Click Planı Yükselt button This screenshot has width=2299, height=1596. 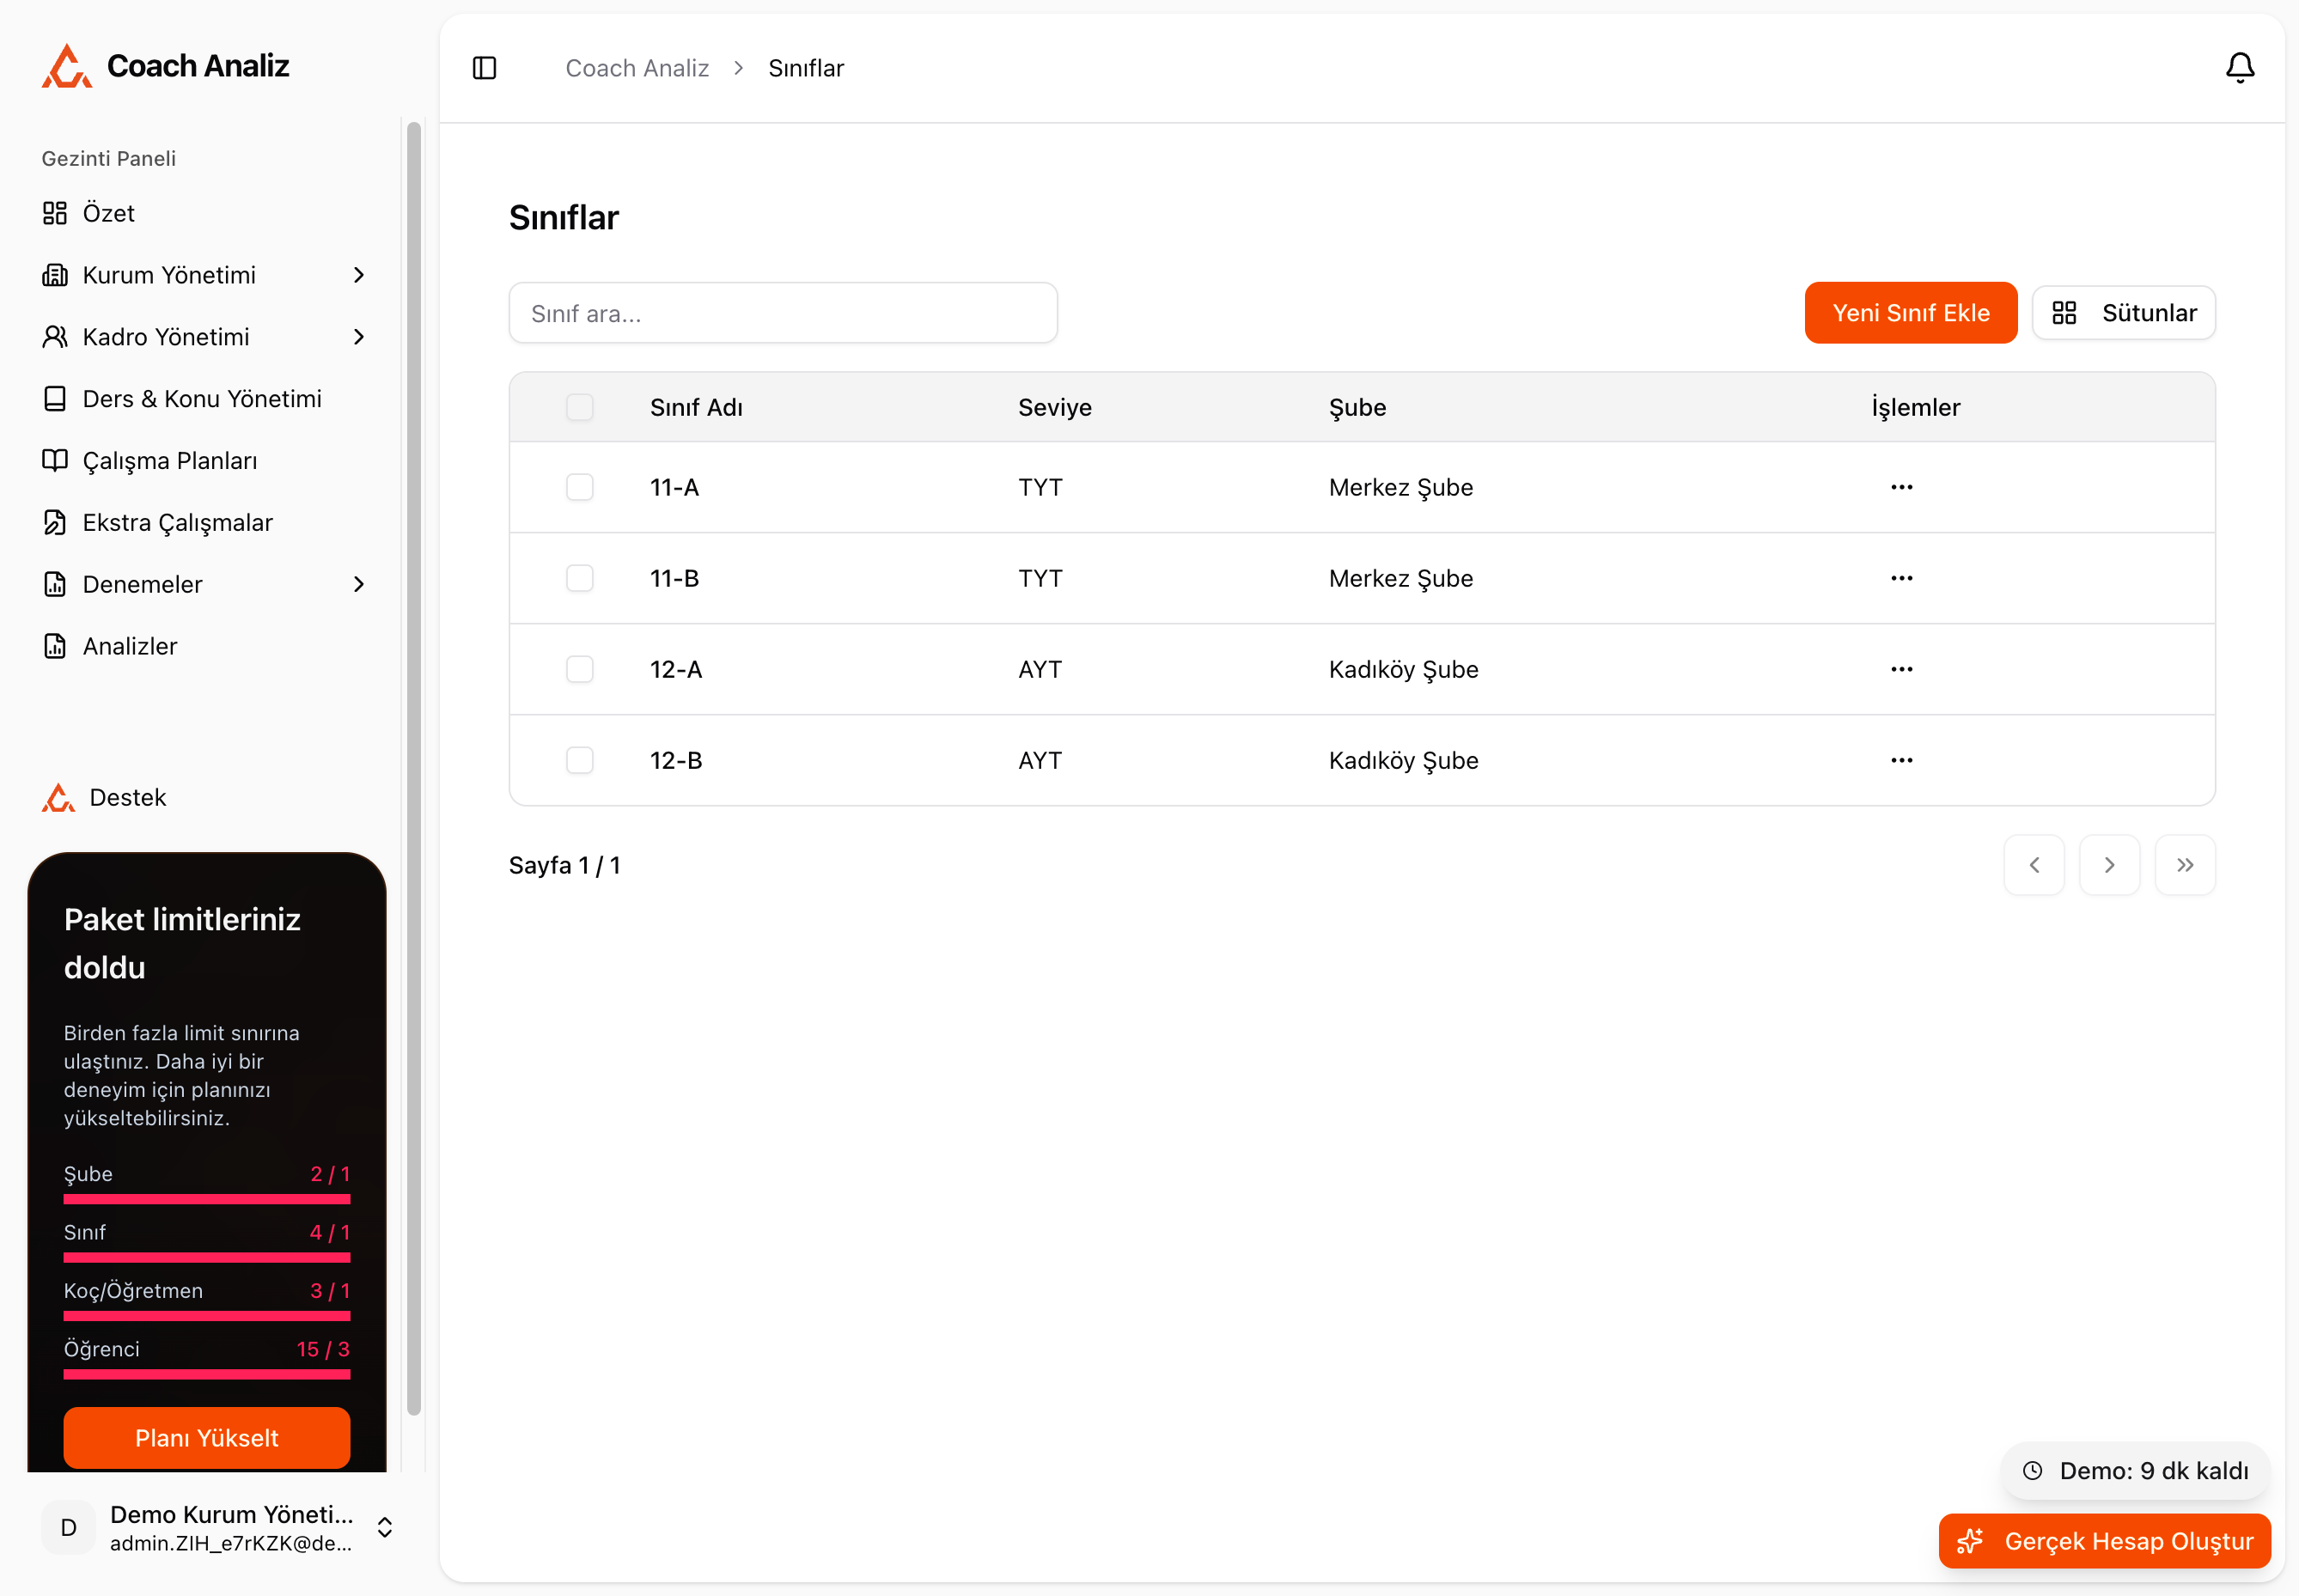point(207,1437)
